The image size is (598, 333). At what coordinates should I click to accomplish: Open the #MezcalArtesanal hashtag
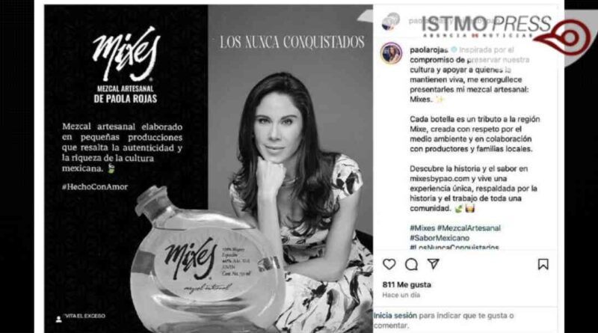469,228
